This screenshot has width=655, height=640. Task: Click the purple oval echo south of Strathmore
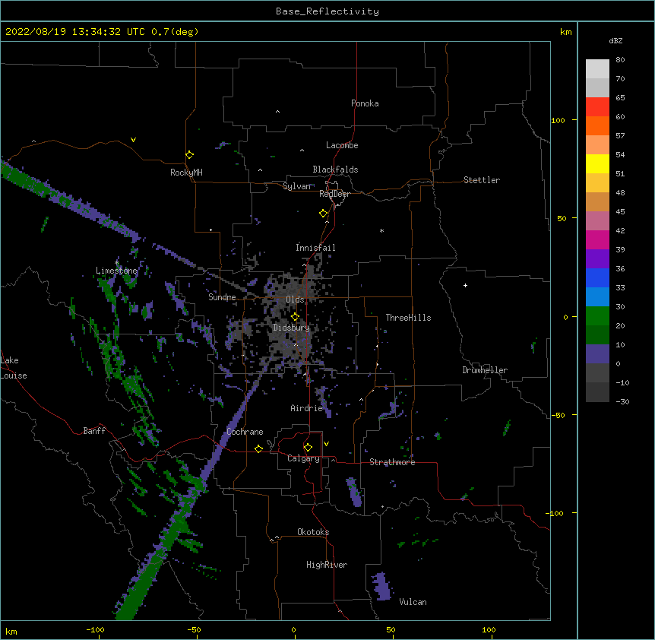coord(354,492)
